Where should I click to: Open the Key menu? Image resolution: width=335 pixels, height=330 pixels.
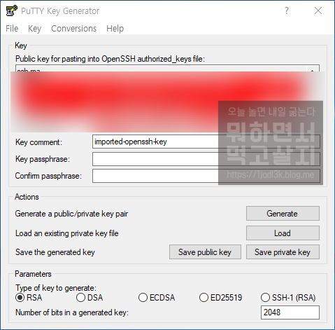pyautogui.click(x=34, y=29)
